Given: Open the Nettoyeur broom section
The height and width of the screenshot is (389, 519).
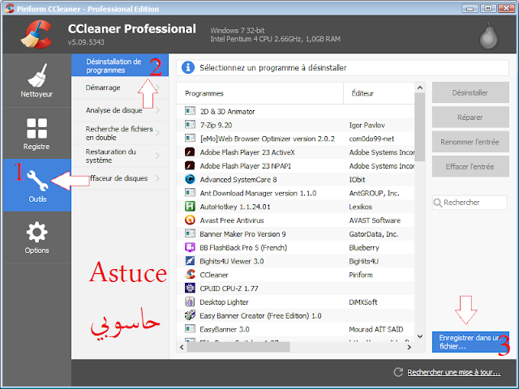Looking at the screenshot, I should click(36, 80).
